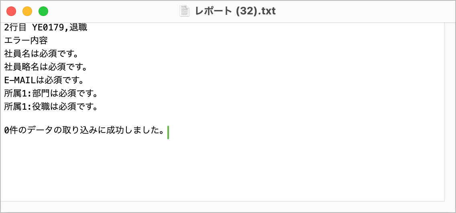Click on the エラー内容 line

[x=26, y=40]
